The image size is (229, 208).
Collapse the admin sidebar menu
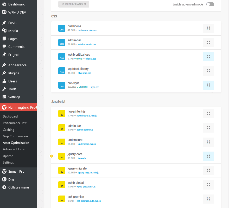point(16,187)
